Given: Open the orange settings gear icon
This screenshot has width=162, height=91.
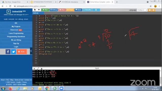Looking at the screenshot, I should [153, 10].
